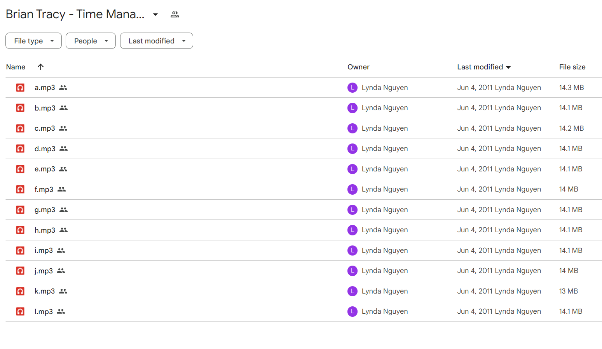The height and width of the screenshot is (349, 602).
Task: Click the 14.2 MB file size value
Action: 571,128
